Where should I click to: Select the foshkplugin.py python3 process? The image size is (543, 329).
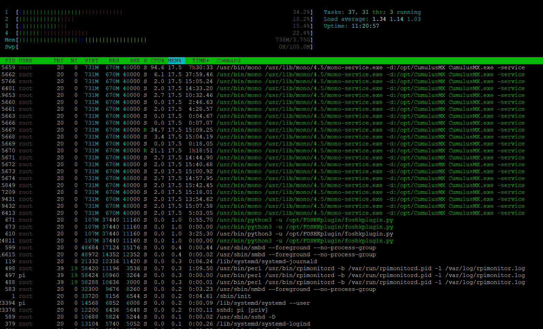(139, 220)
